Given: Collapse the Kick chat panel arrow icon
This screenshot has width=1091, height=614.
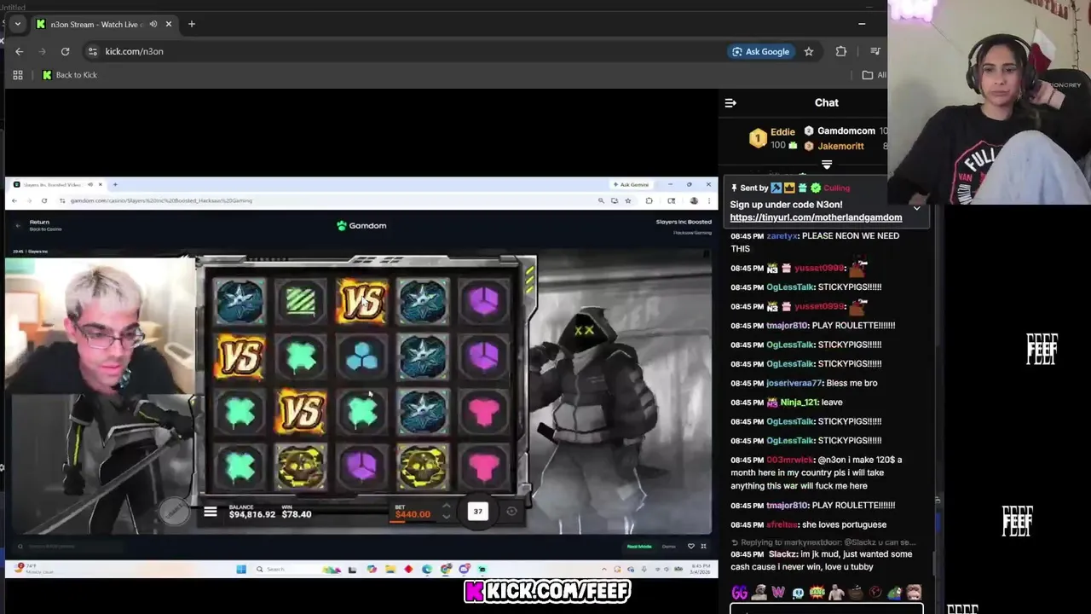Looking at the screenshot, I should pyautogui.click(x=730, y=103).
